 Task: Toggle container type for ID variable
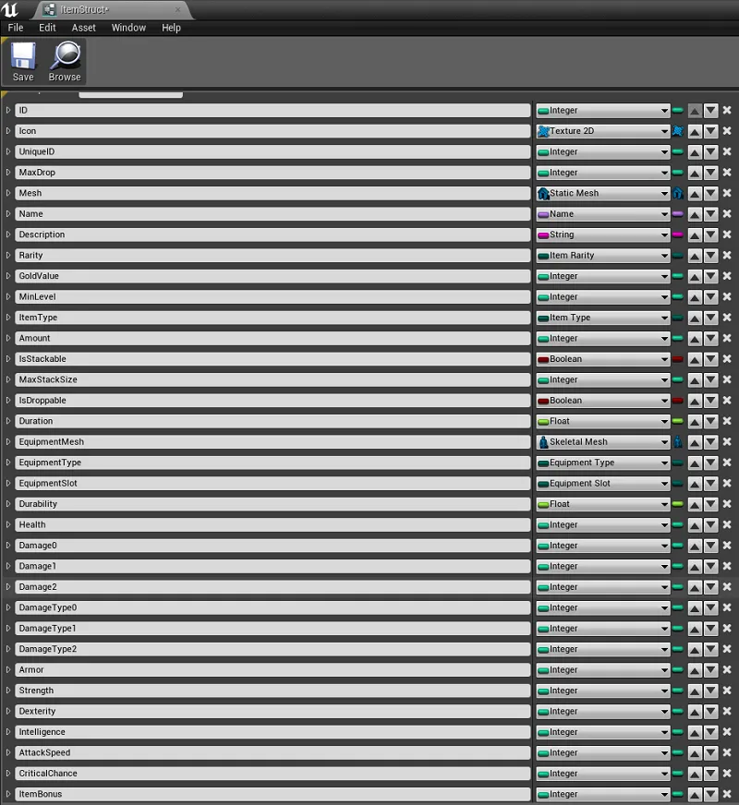pyautogui.click(x=678, y=111)
